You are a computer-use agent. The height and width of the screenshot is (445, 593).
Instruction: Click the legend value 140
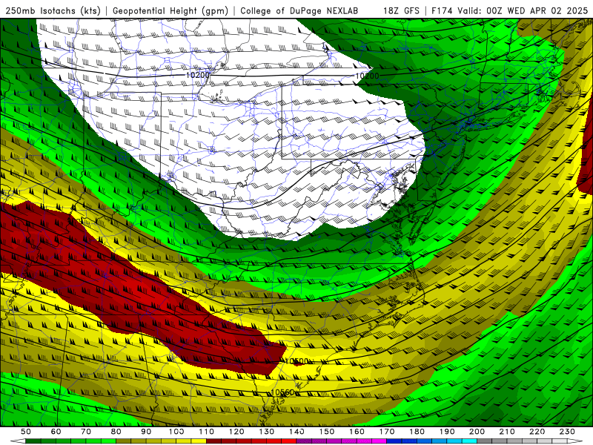297,432
